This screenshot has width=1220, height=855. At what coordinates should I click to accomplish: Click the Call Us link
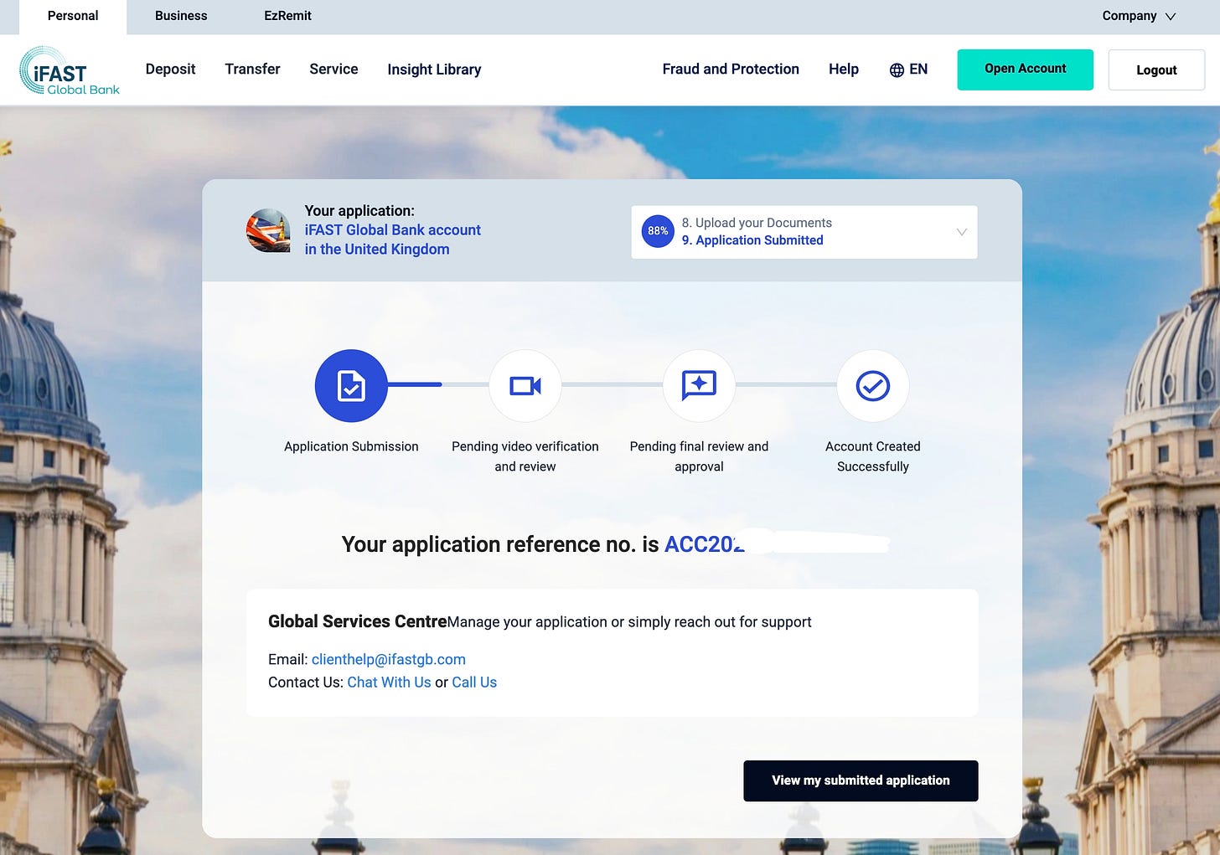pos(474,682)
